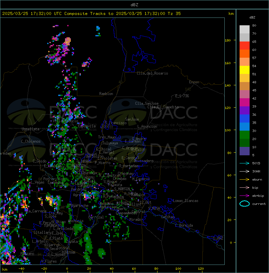Click the 'Tres_Mayo' map label
Viewport: 269px width, 273px height.
pos(107,137)
